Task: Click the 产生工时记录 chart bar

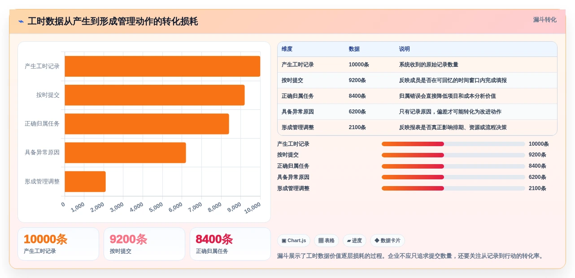Action: [x=162, y=66]
